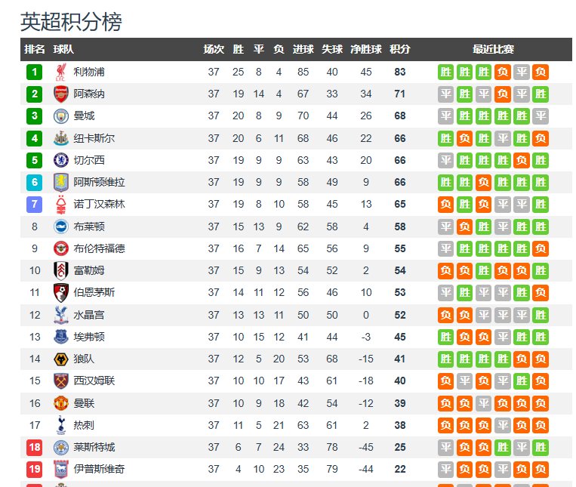The height and width of the screenshot is (487, 576).
Task: Sort table by 净胜球 column header
Action: pyautogui.click(x=366, y=50)
